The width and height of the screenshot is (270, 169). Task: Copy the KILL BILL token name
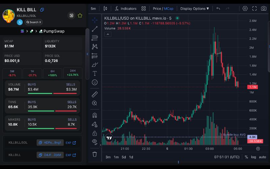[42, 10]
